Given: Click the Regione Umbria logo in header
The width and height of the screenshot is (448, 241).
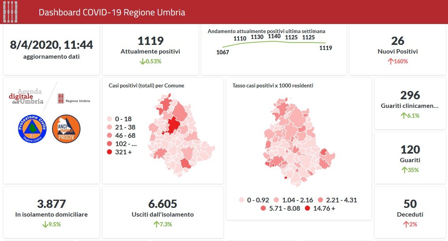Looking at the screenshot, I should coord(10,12).
